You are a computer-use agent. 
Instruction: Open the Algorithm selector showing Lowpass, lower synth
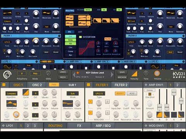click(x=11, y=93)
